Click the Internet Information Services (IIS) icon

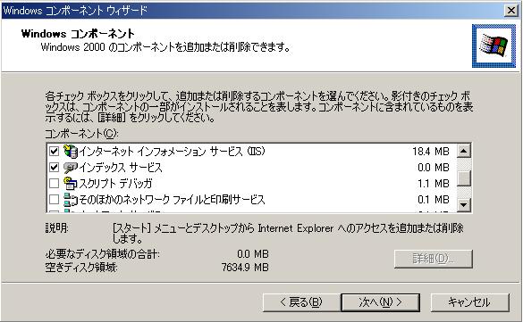tap(70, 152)
